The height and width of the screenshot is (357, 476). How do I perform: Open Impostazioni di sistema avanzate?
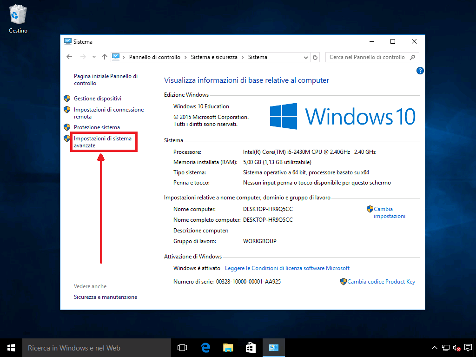pos(103,142)
